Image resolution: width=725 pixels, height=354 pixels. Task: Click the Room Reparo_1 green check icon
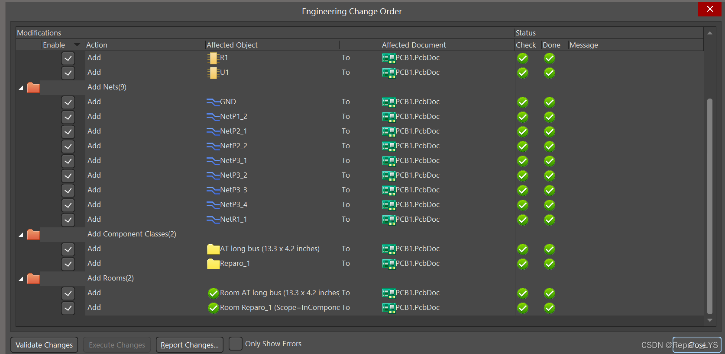pos(213,308)
